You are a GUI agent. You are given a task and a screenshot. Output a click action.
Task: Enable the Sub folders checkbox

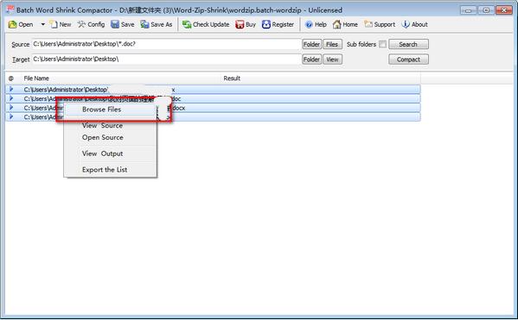coord(382,44)
